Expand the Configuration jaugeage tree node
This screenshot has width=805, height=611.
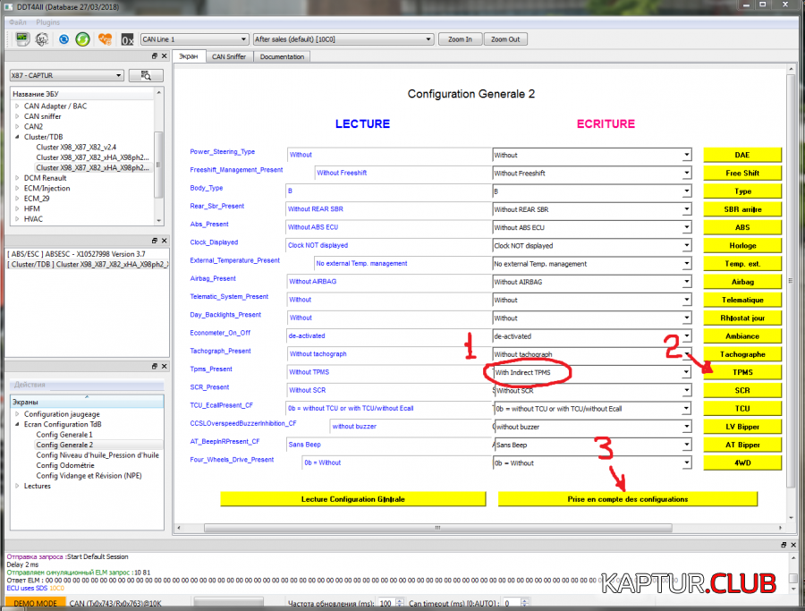(16, 413)
